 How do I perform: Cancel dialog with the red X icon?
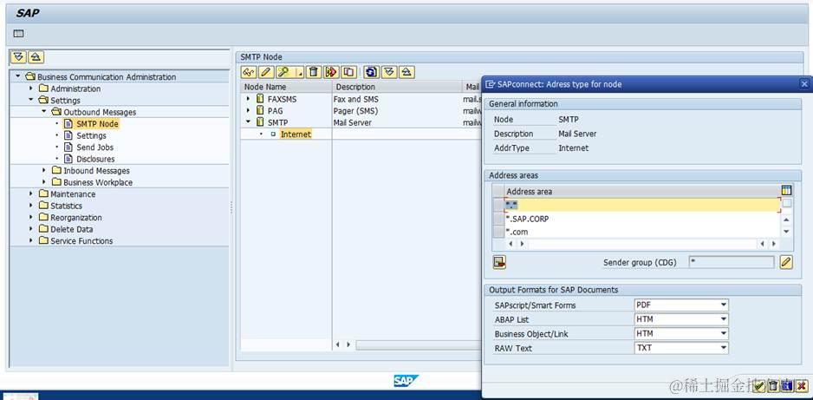[801, 385]
